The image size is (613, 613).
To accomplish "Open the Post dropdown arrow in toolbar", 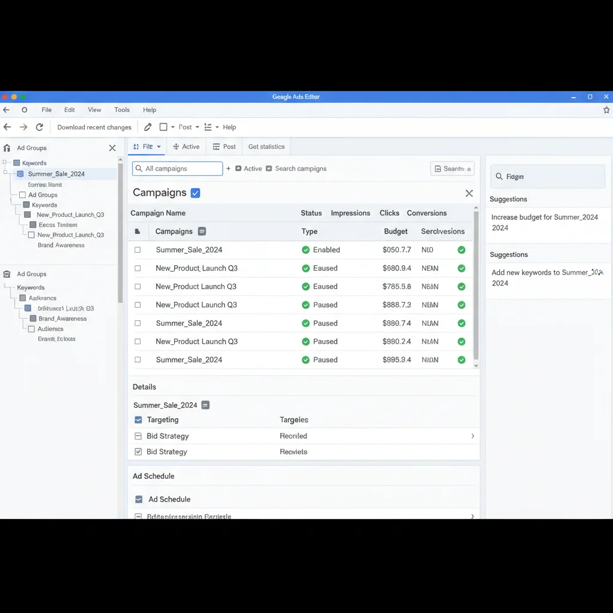I will click(x=198, y=127).
